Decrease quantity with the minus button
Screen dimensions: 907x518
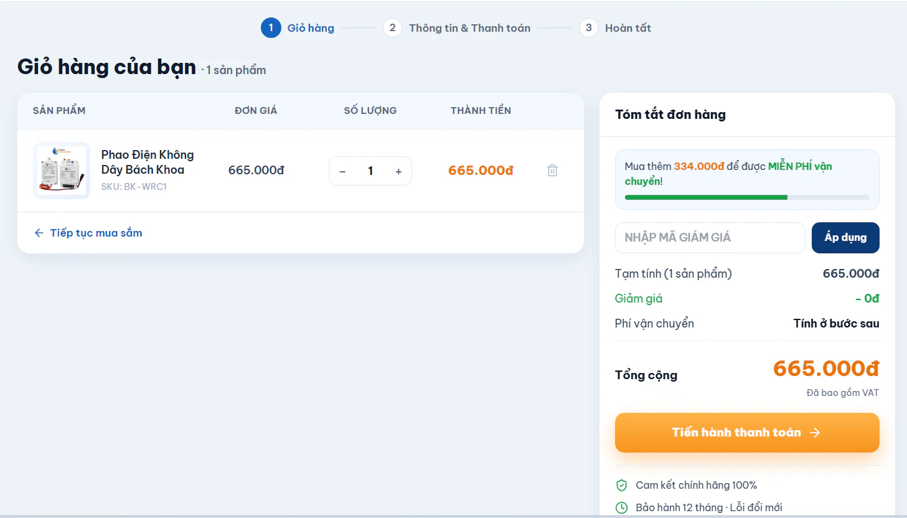(x=342, y=171)
